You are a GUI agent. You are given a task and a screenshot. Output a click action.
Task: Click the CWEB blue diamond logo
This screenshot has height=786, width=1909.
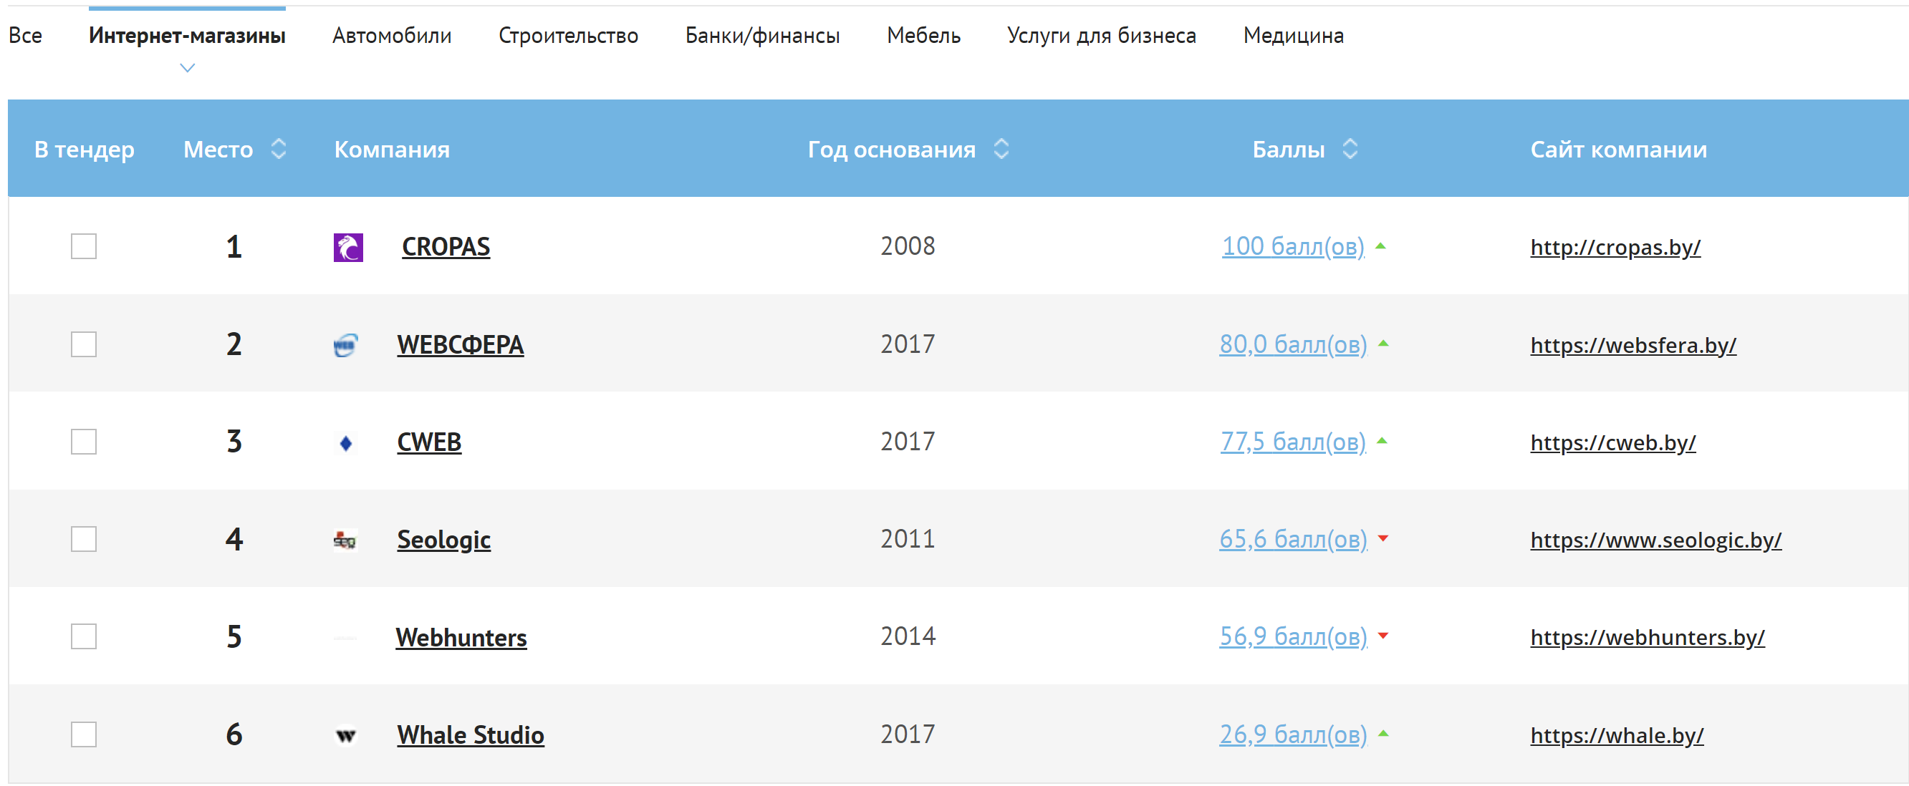point(345,443)
